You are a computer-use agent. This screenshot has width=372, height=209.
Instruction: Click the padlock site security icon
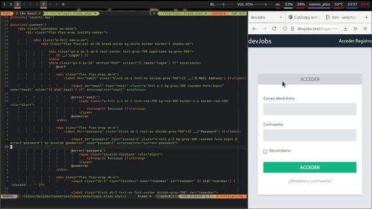292,28
